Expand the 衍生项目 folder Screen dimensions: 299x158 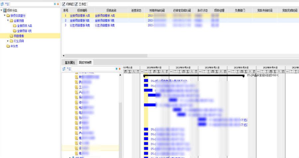(8, 41)
